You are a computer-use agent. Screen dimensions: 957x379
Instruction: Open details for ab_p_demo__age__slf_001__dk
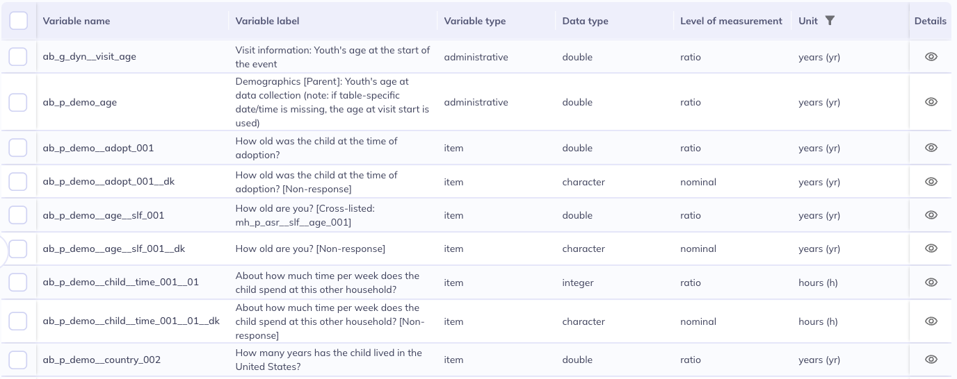coord(931,249)
